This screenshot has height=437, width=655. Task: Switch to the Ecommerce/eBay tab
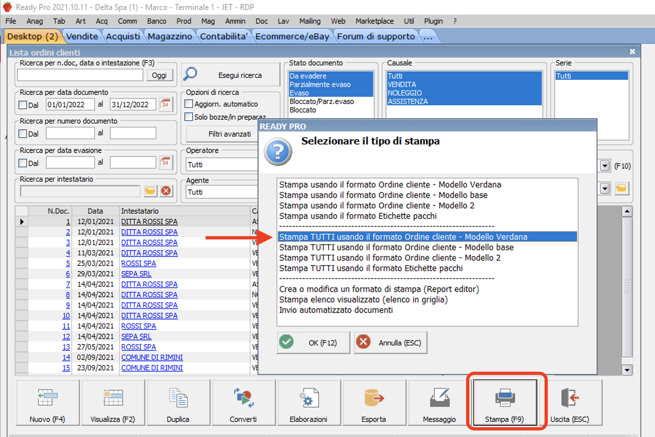(292, 36)
